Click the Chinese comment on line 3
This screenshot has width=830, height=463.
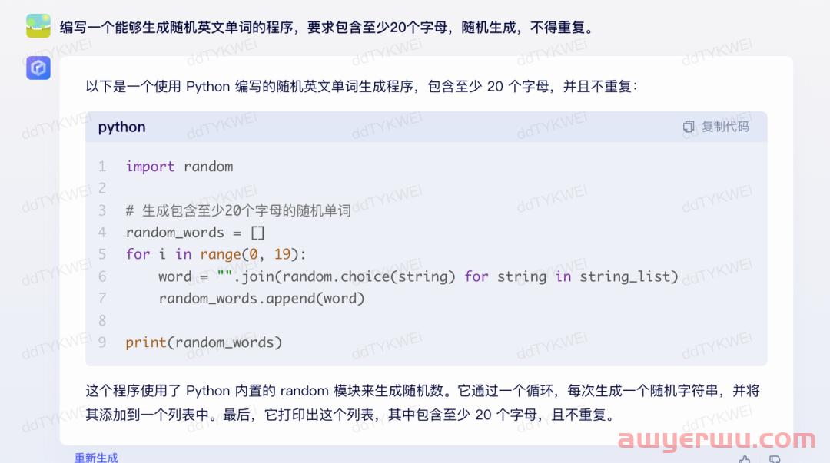tap(238, 210)
